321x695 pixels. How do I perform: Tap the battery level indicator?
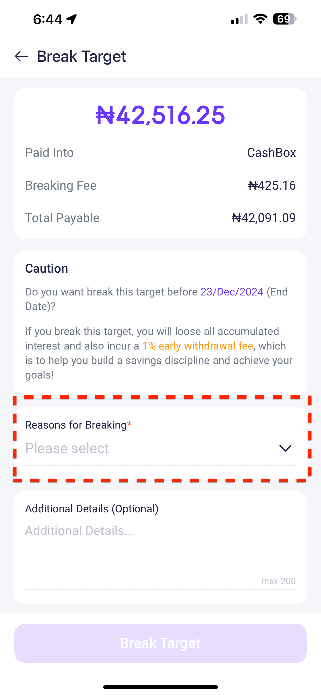[284, 19]
